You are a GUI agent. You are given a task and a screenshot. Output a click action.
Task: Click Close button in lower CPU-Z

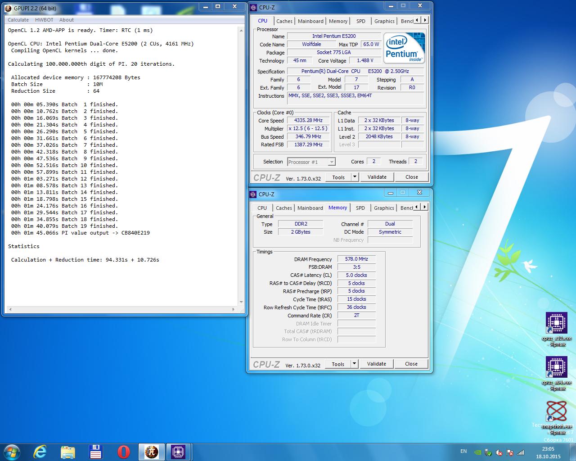coord(411,364)
